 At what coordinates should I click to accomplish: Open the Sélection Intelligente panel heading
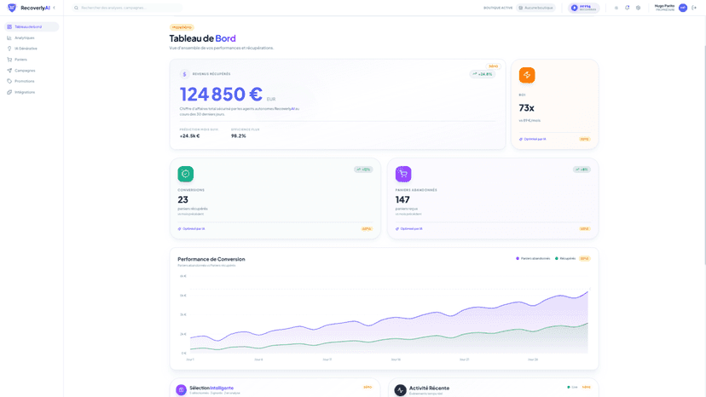211,388
